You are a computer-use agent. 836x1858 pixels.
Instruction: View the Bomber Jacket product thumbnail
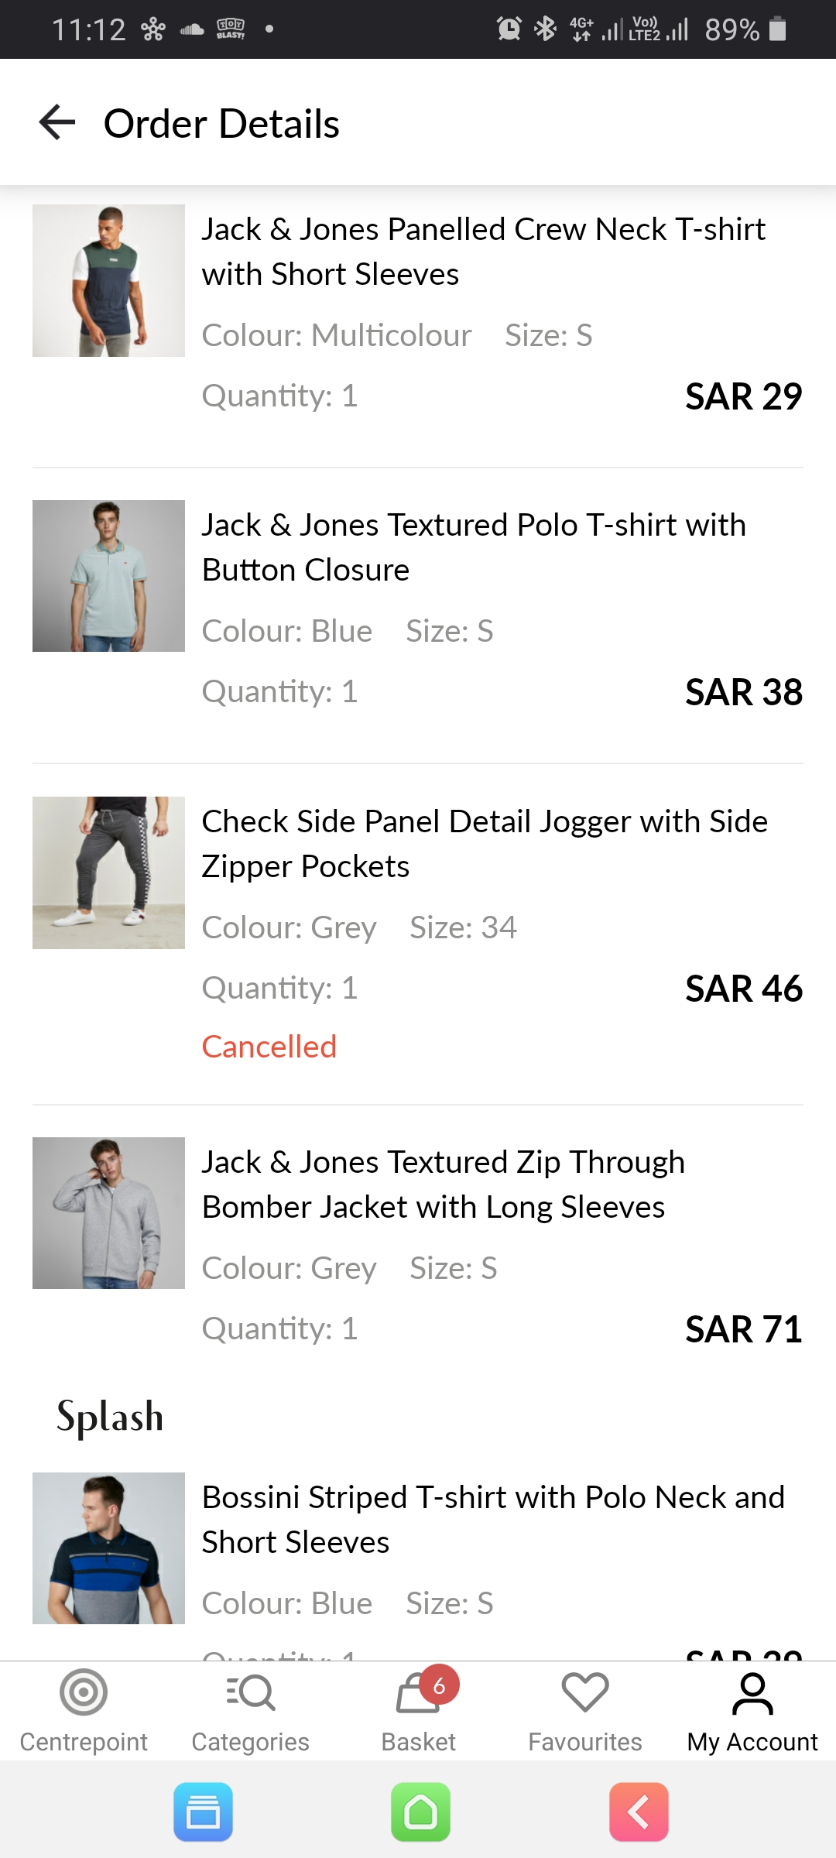click(x=108, y=1213)
